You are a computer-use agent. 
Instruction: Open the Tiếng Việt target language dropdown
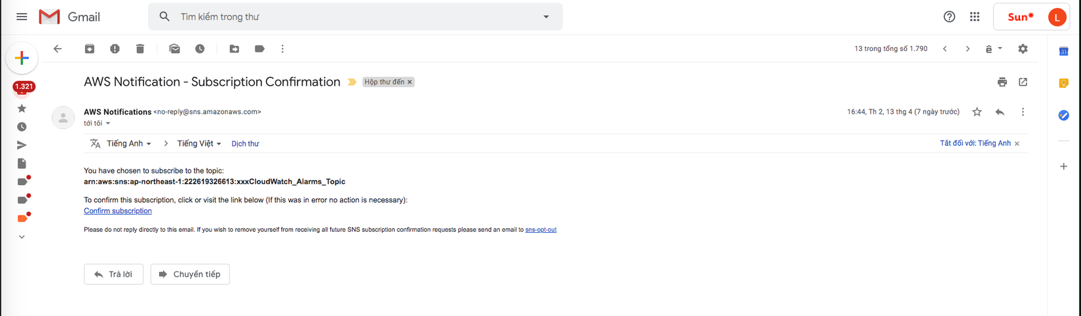[199, 144]
